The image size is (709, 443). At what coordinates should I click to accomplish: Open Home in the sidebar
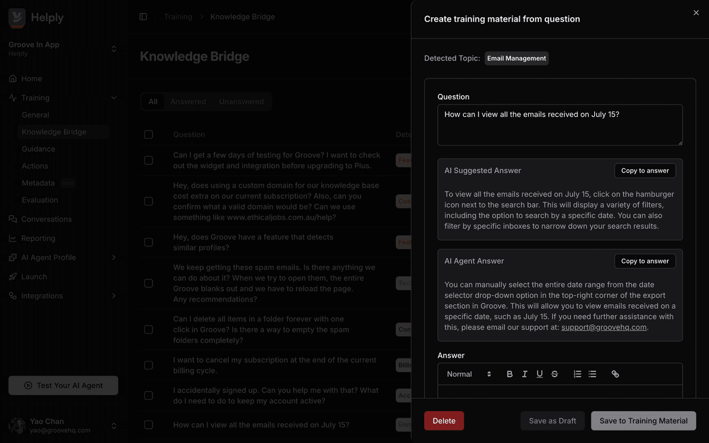coord(31,79)
